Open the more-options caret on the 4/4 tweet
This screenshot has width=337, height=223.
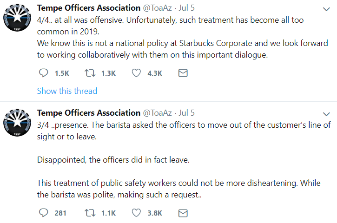[x=326, y=9]
